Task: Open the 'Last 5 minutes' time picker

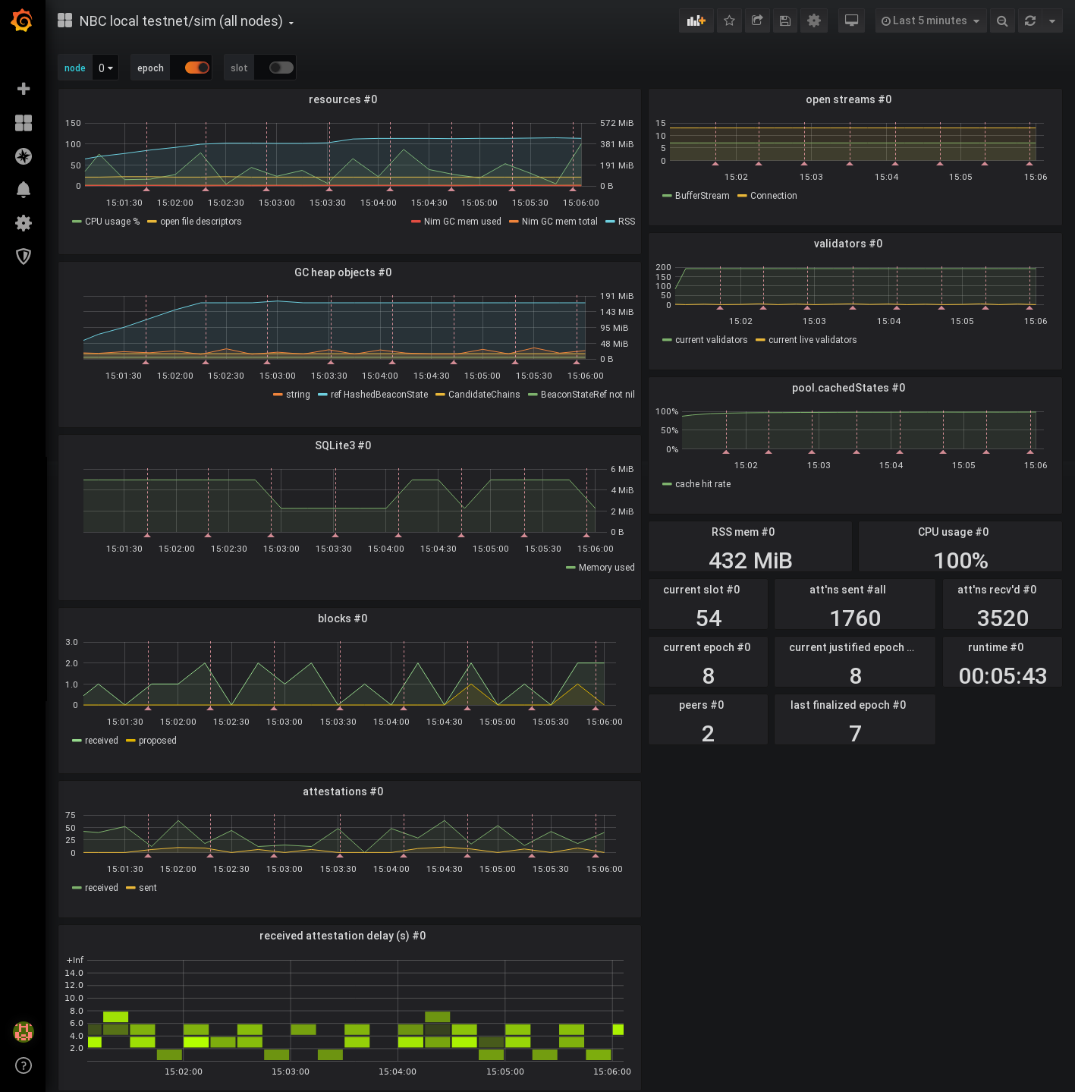Action: point(930,20)
